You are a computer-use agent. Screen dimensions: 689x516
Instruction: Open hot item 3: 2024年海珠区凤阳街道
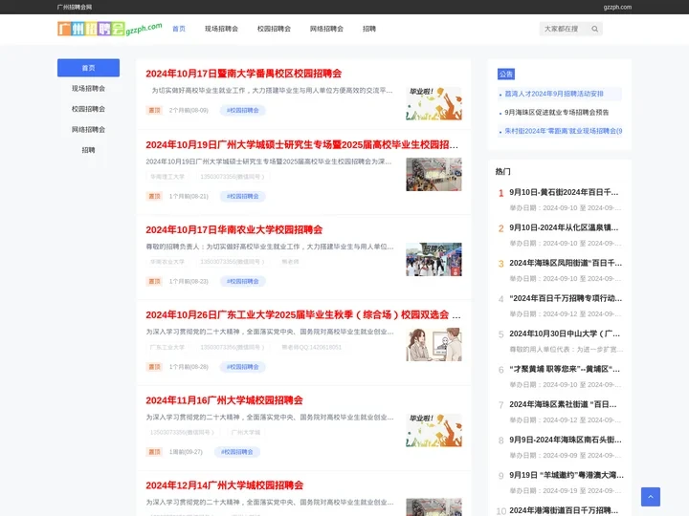[x=566, y=263]
